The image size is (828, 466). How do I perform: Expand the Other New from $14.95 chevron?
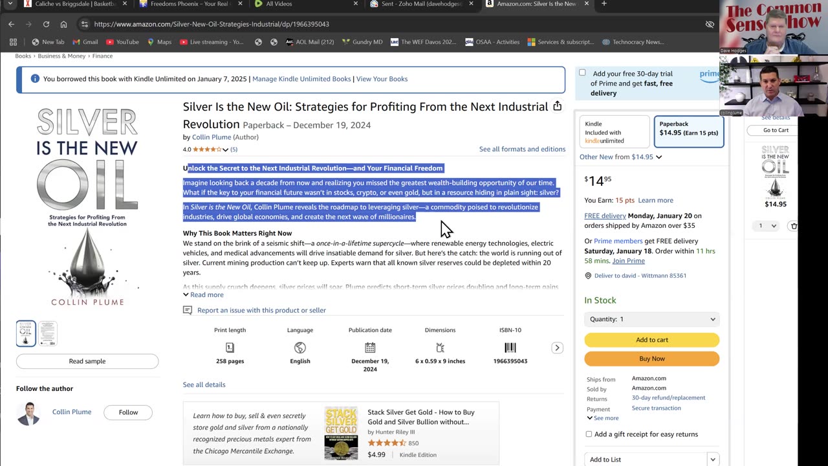(659, 157)
